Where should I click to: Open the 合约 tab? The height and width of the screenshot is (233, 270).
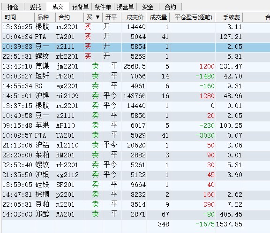point(170,7)
